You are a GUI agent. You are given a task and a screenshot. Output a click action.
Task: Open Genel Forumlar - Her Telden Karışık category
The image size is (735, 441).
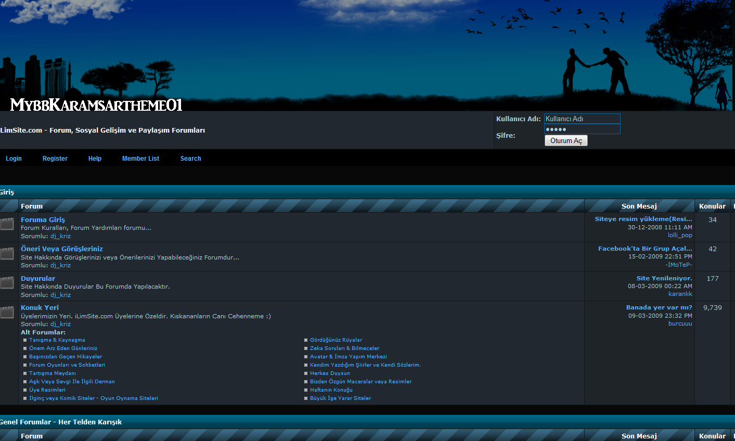(61, 422)
